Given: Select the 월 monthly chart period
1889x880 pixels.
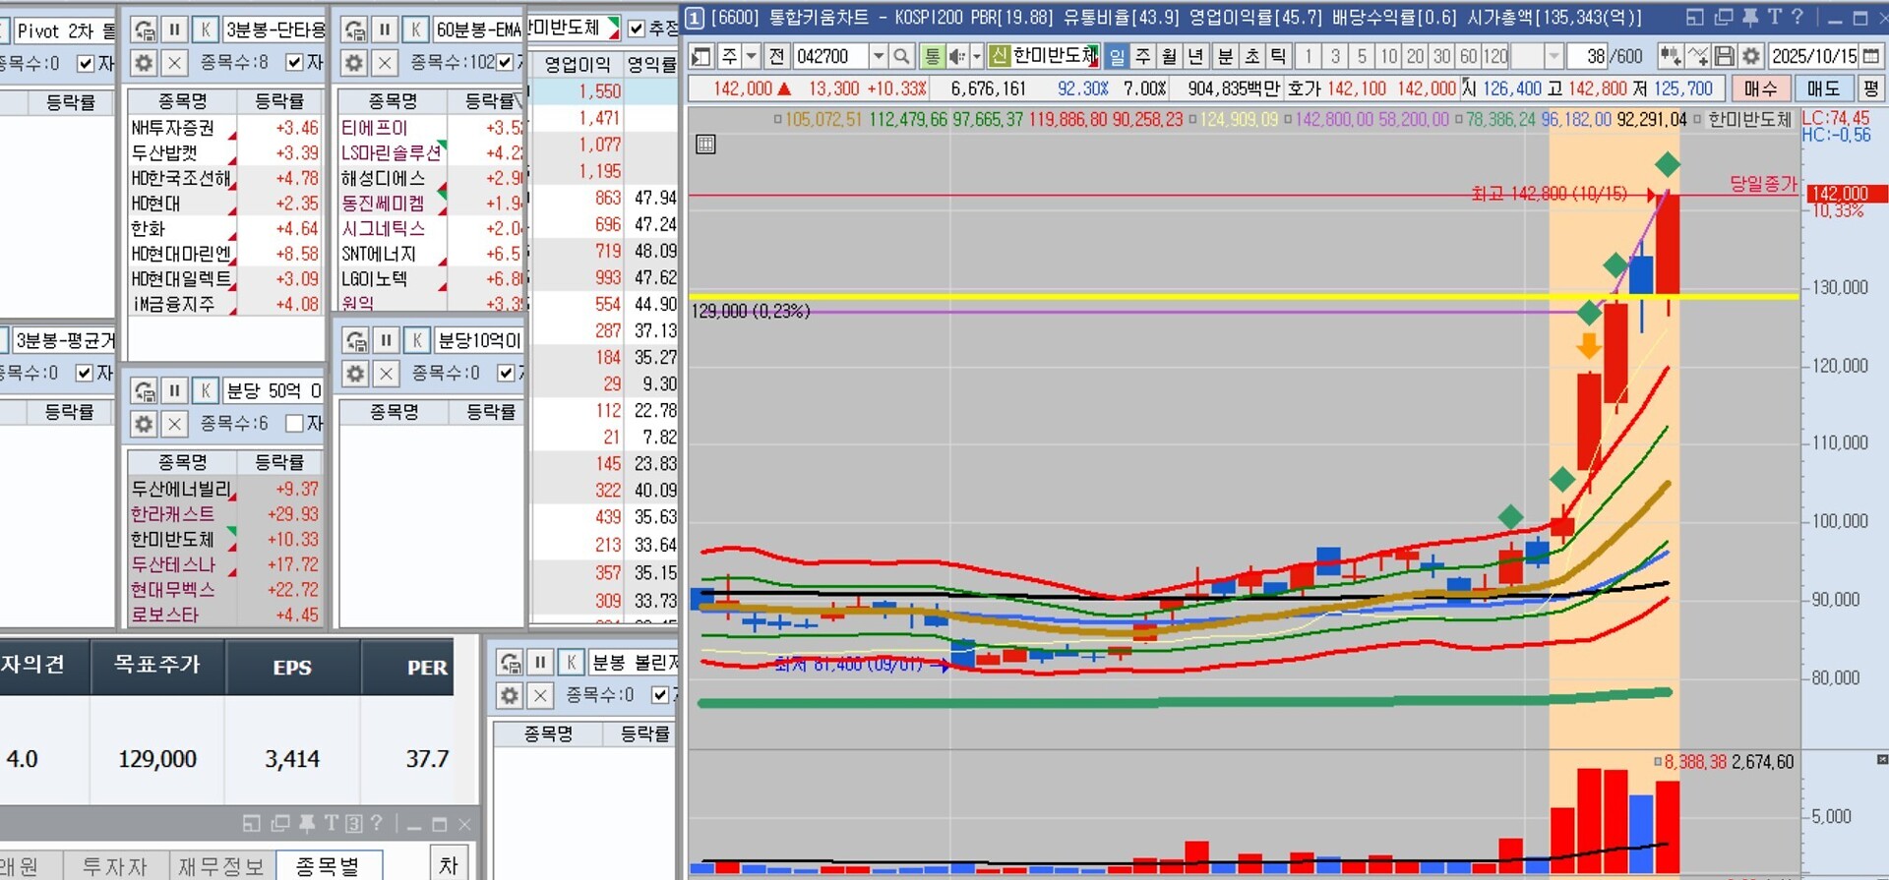Looking at the screenshot, I should coord(1169,56).
